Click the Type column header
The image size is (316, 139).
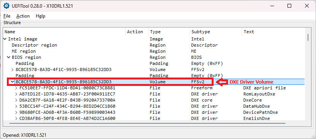coord(169,32)
